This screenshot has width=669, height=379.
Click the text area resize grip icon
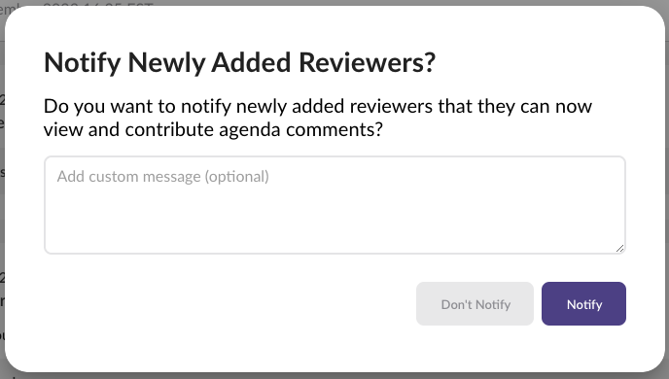tap(620, 248)
